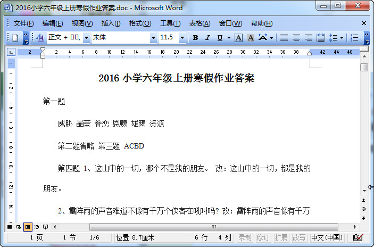Click the font name field showing 宋体
This screenshot has width=374, height=247.
pyautogui.click(x=121, y=38)
